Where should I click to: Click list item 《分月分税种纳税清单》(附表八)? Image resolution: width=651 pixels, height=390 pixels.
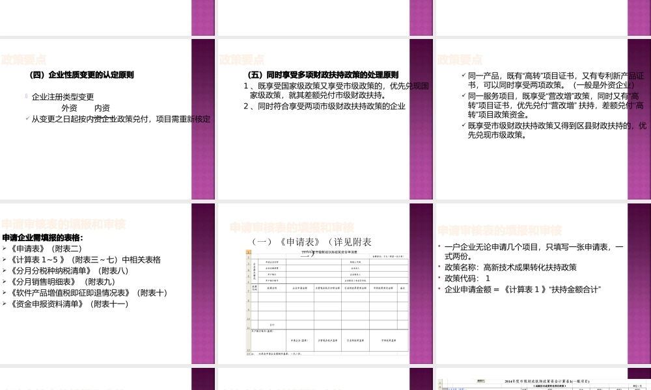[x=69, y=271]
